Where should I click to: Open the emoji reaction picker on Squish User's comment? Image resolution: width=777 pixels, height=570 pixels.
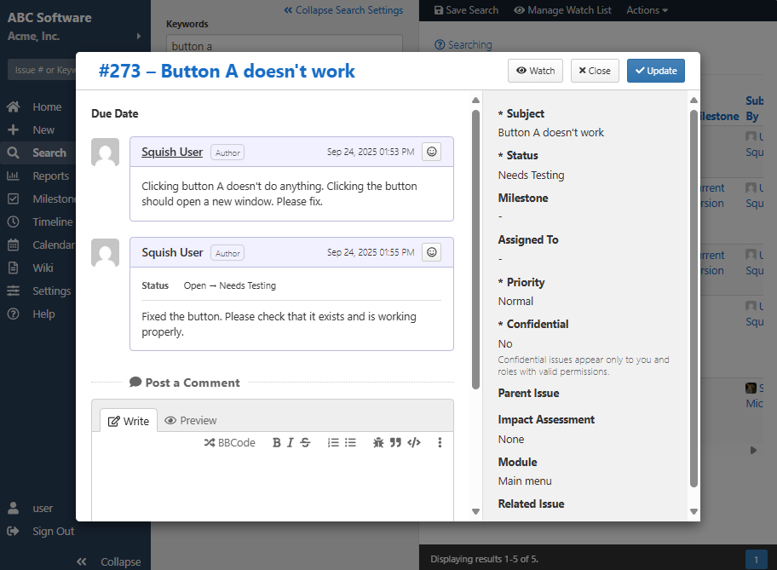[431, 151]
